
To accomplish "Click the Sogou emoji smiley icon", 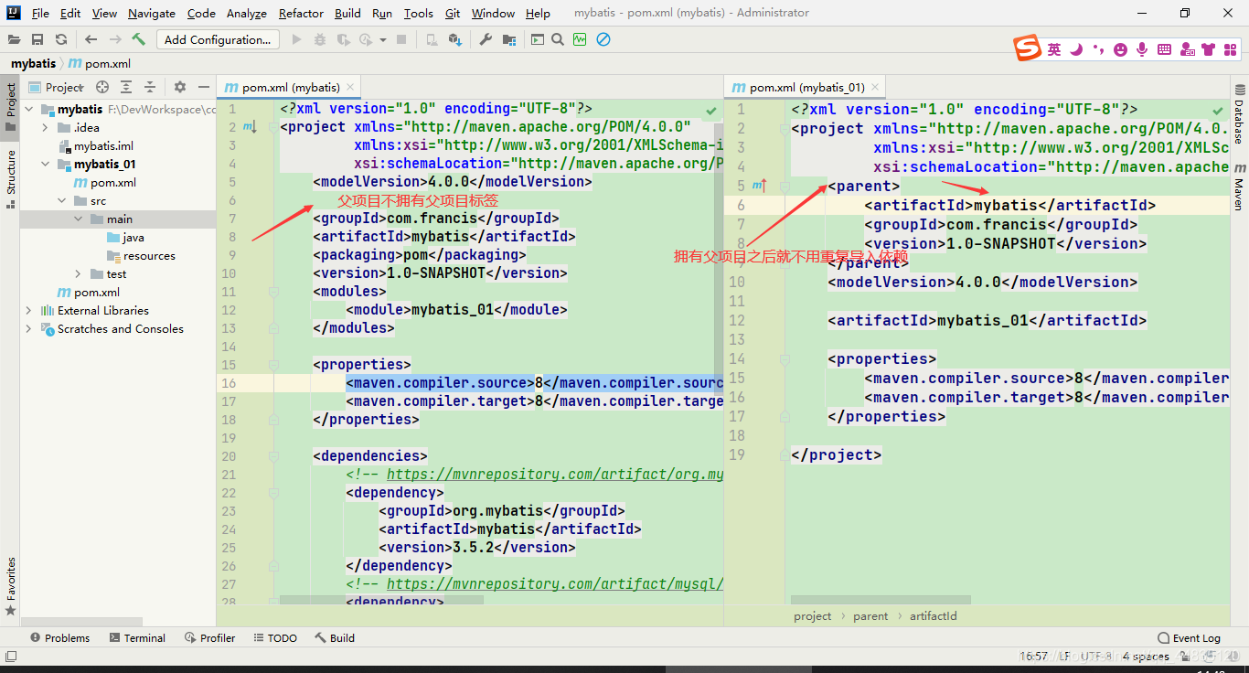I will [1120, 49].
